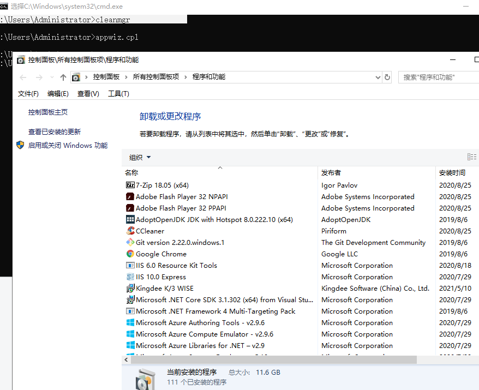Click the forward navigation arrow
The width and height of the screenshot is (479, 390).
tap(39, 77)
